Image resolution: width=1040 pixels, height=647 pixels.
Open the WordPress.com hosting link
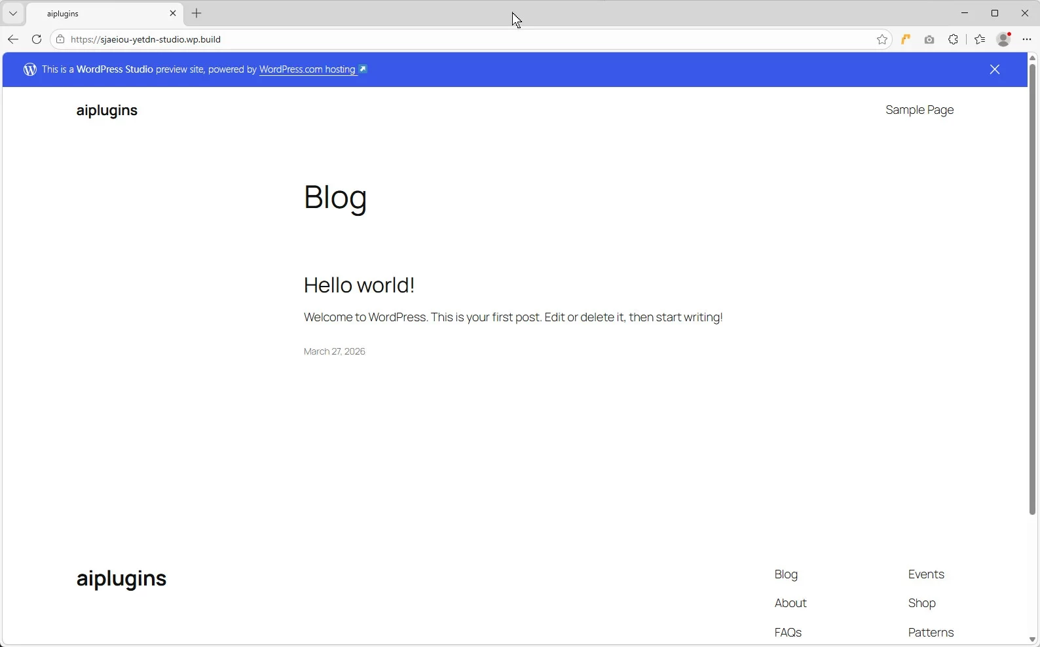click(308, 69)
